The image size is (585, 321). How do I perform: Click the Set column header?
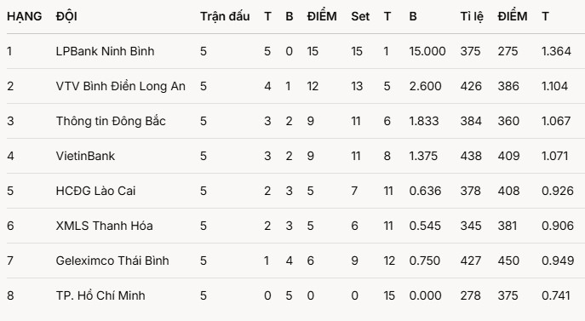[360, 16]
